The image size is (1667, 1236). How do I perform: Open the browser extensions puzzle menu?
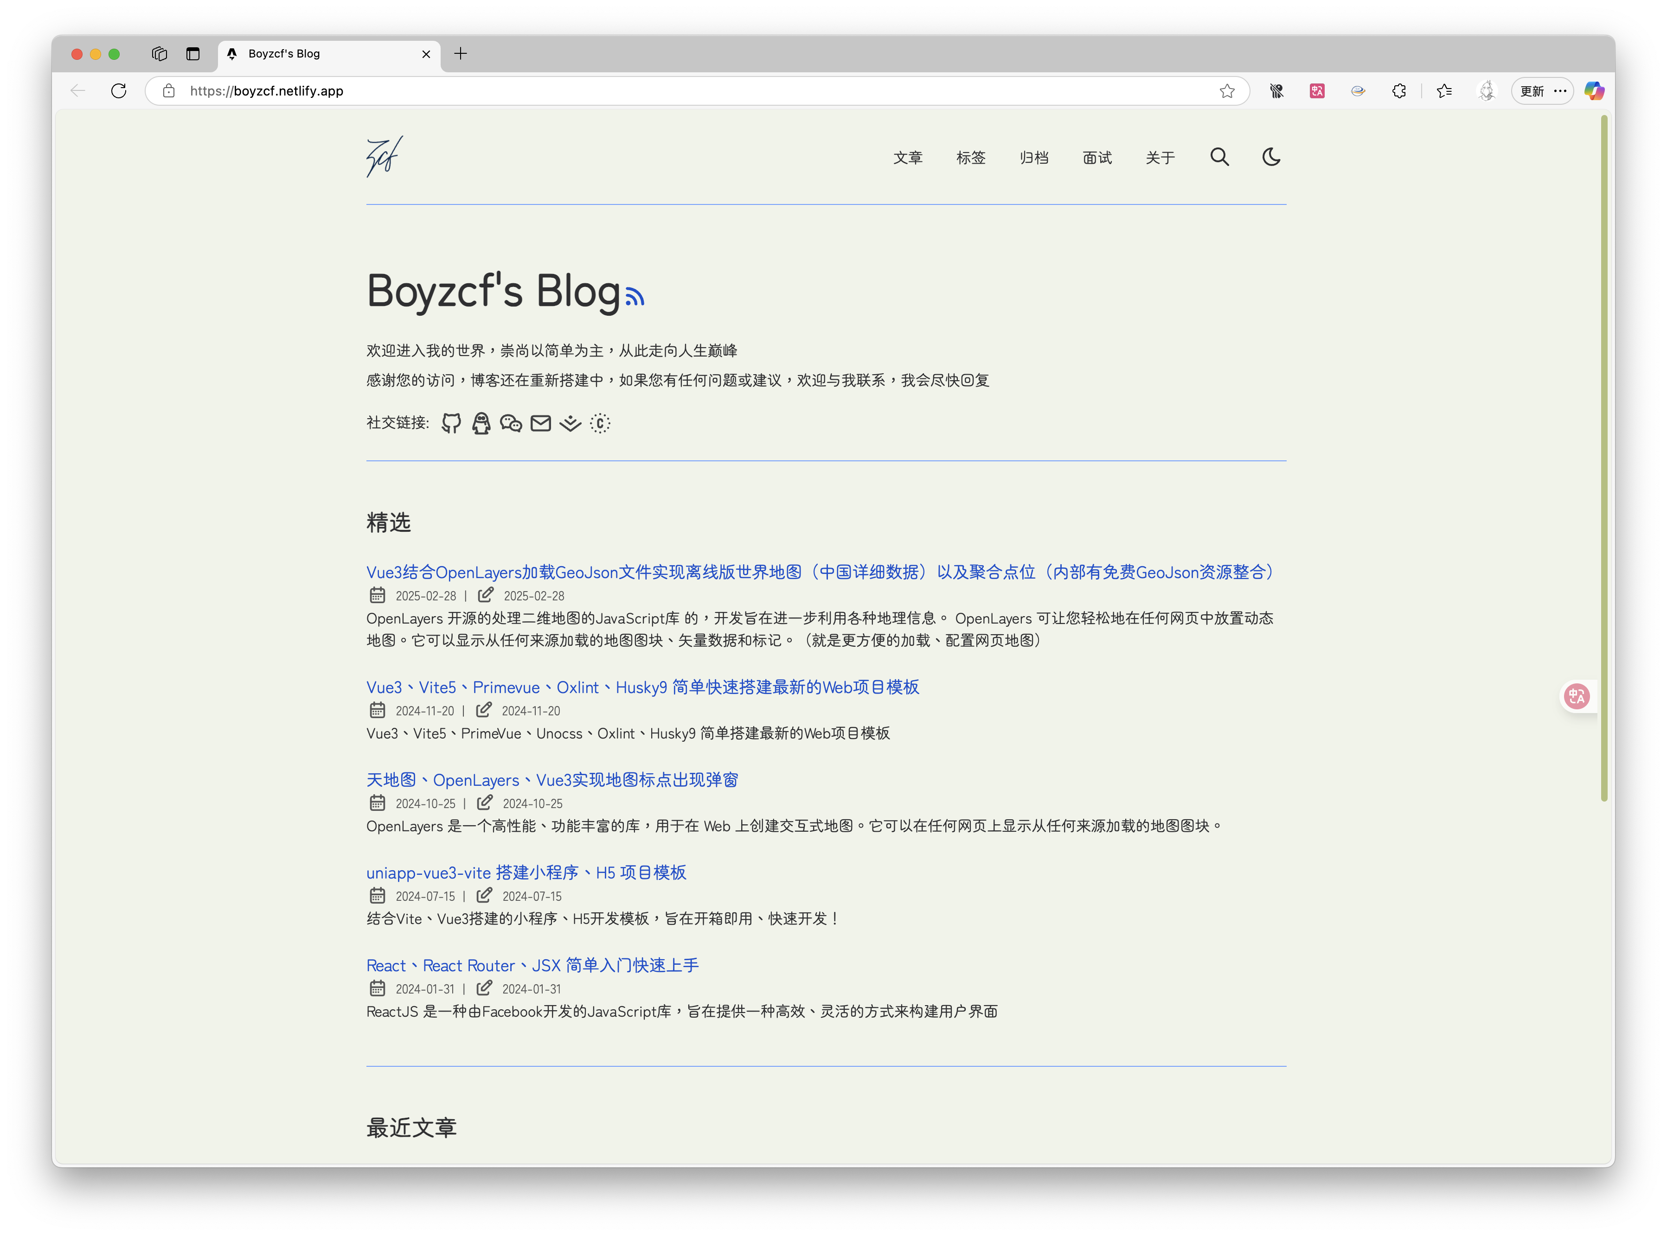tap(1399, 91)
